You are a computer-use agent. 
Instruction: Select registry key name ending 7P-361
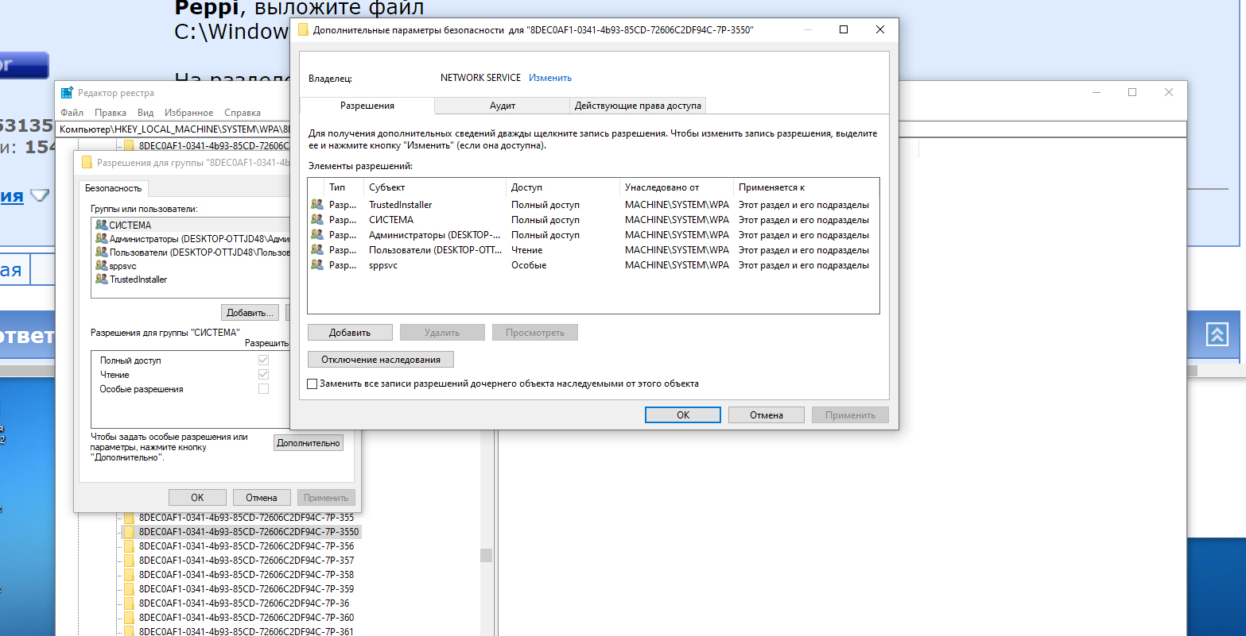pyautogui.click(x=246, y=632)
